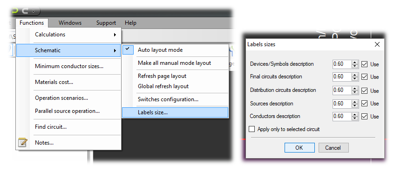Click Sources description size field

(x=342, y=104)
